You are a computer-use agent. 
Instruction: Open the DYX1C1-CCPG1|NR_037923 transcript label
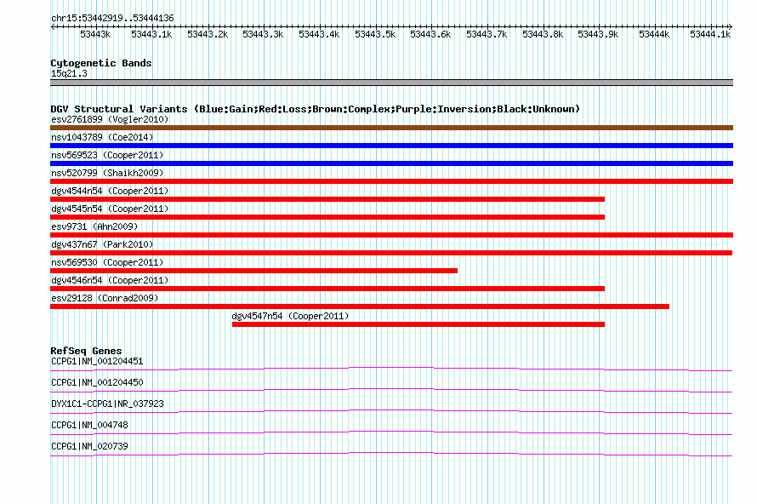[x=107, y=404]
